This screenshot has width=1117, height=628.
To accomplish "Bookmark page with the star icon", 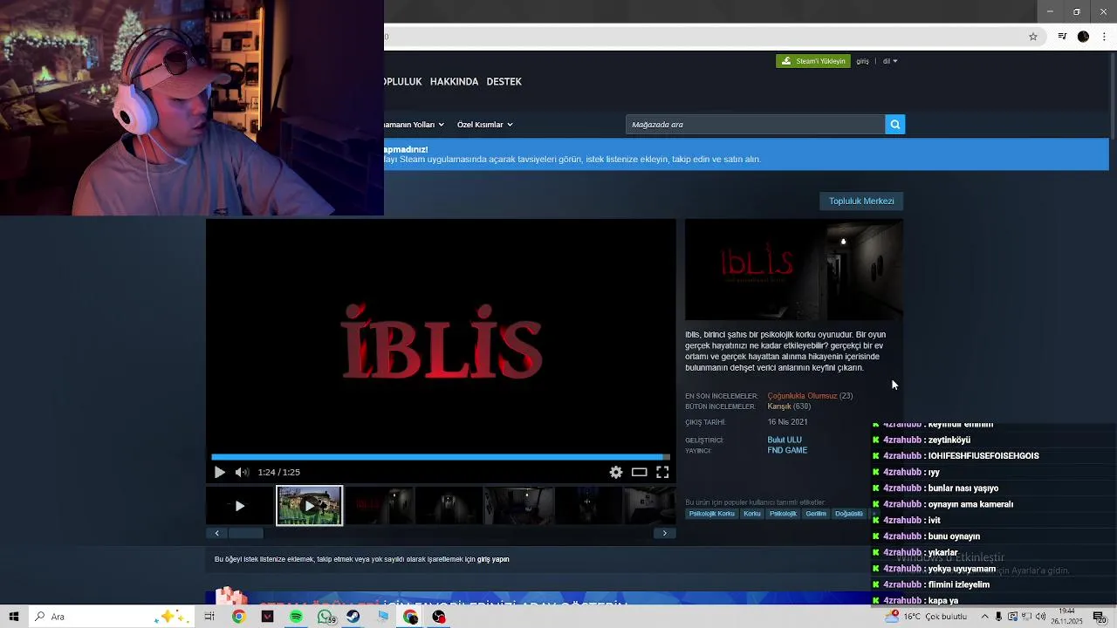I will pyautogui.click(x=1033, y=37).
